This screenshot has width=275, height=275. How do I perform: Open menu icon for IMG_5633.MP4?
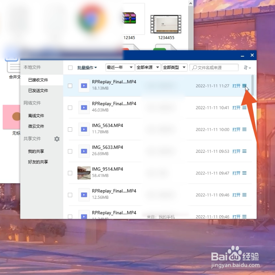244,151
